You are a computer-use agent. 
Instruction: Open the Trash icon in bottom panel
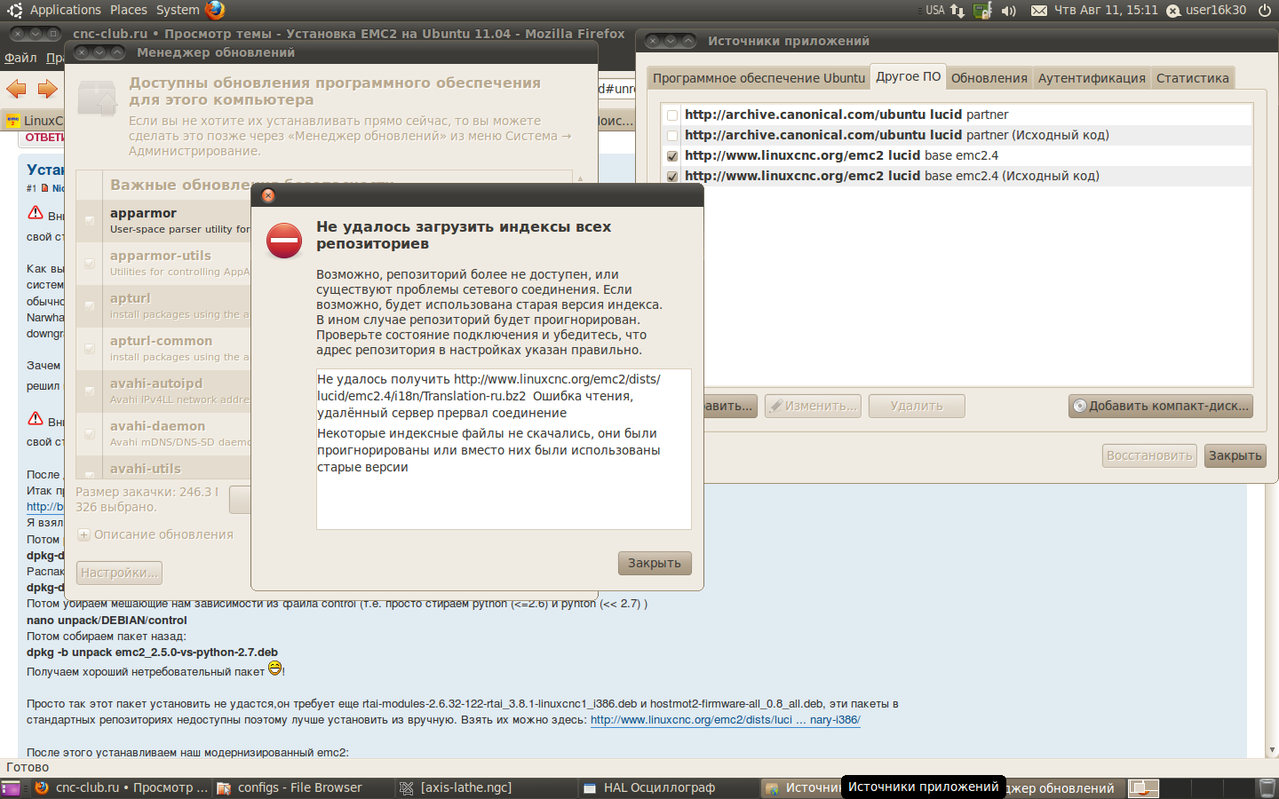point(1267,787)
